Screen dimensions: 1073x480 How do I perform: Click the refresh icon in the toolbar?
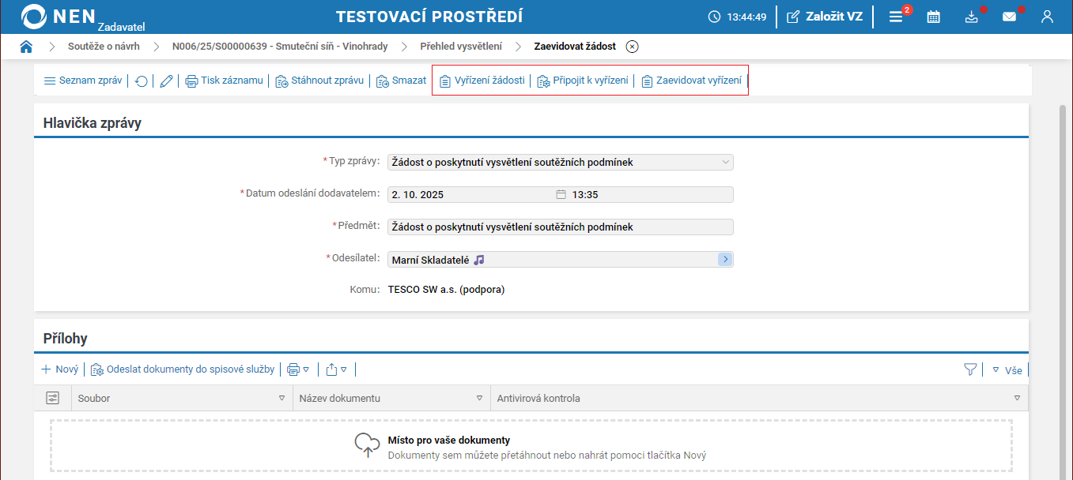point(142,81)
